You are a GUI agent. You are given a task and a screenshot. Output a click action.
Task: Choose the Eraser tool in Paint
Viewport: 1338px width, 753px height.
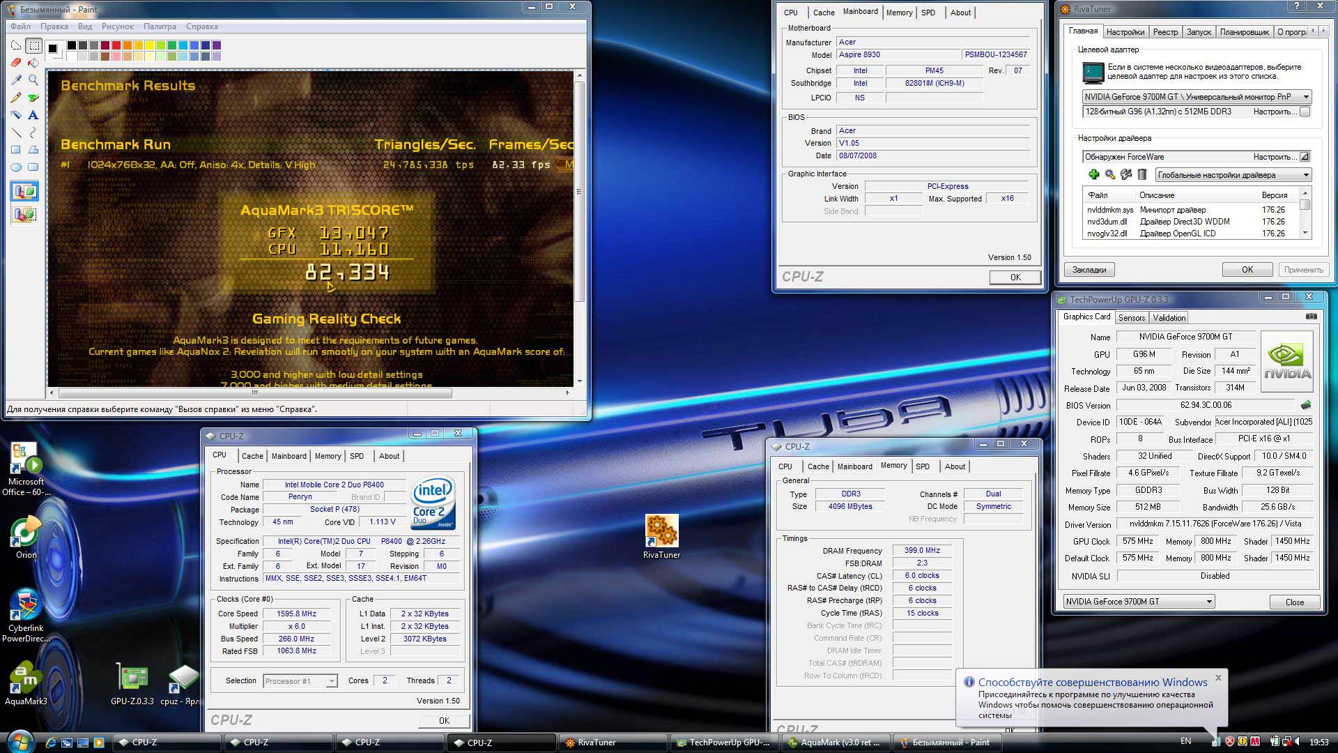pos(16,63)
